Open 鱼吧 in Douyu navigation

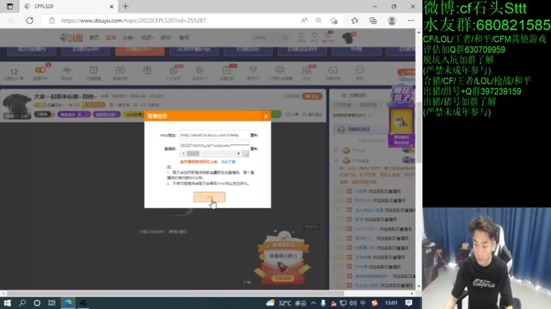point(184,38)
